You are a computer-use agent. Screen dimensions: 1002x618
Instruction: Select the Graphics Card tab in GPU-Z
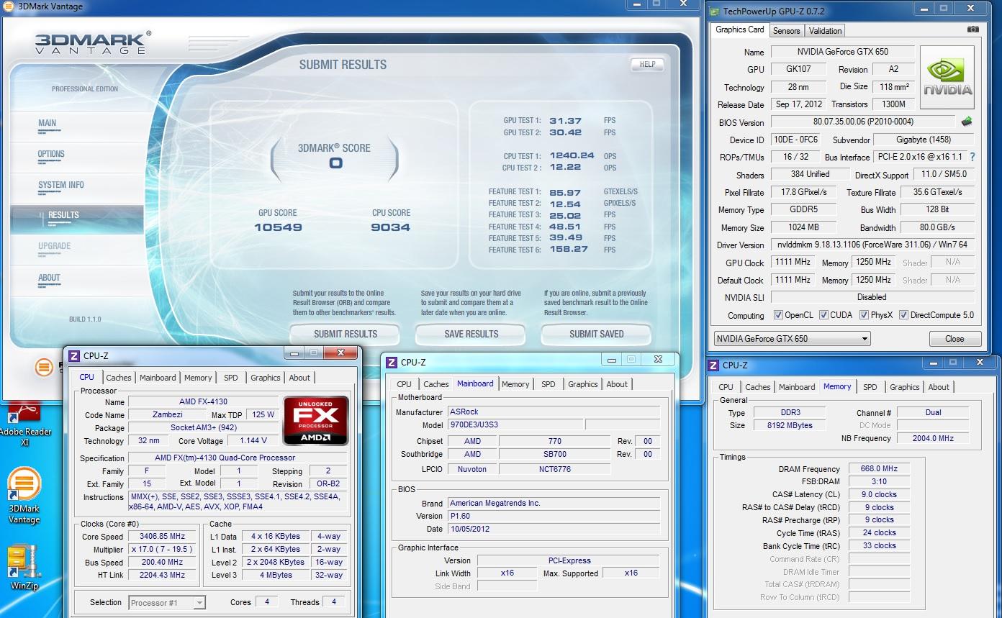[x=740, y=29]
